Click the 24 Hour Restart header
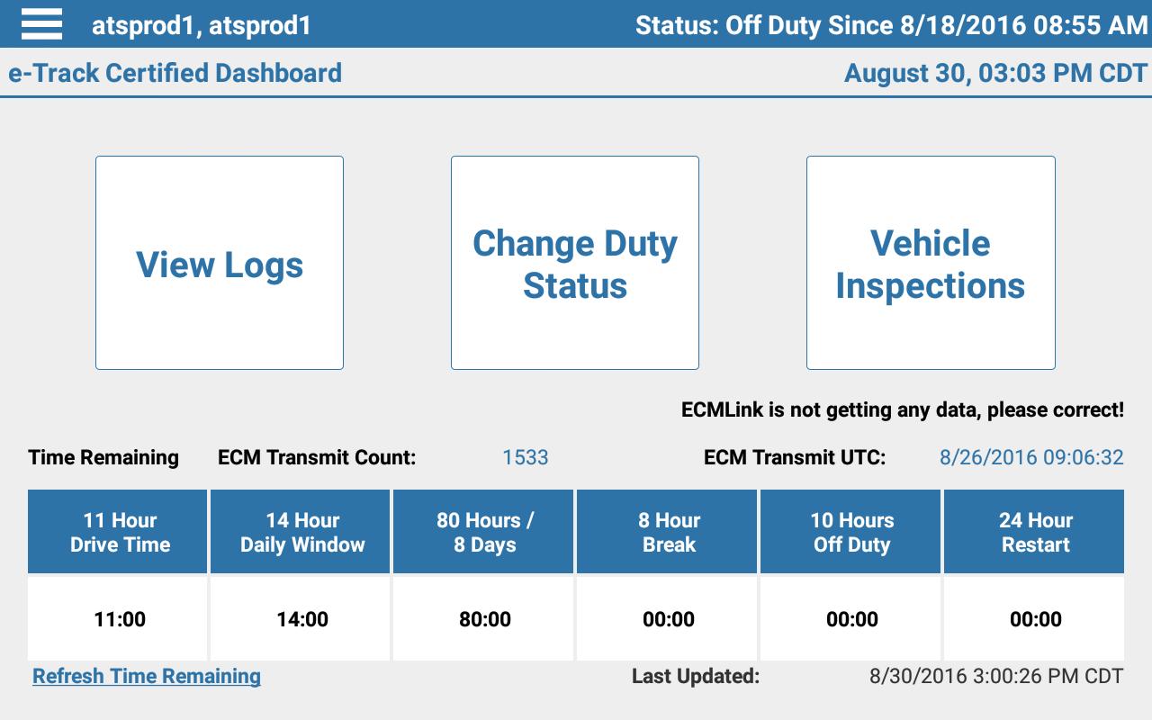Viewport: 1152px width, 720px height. coord(1033,531)
